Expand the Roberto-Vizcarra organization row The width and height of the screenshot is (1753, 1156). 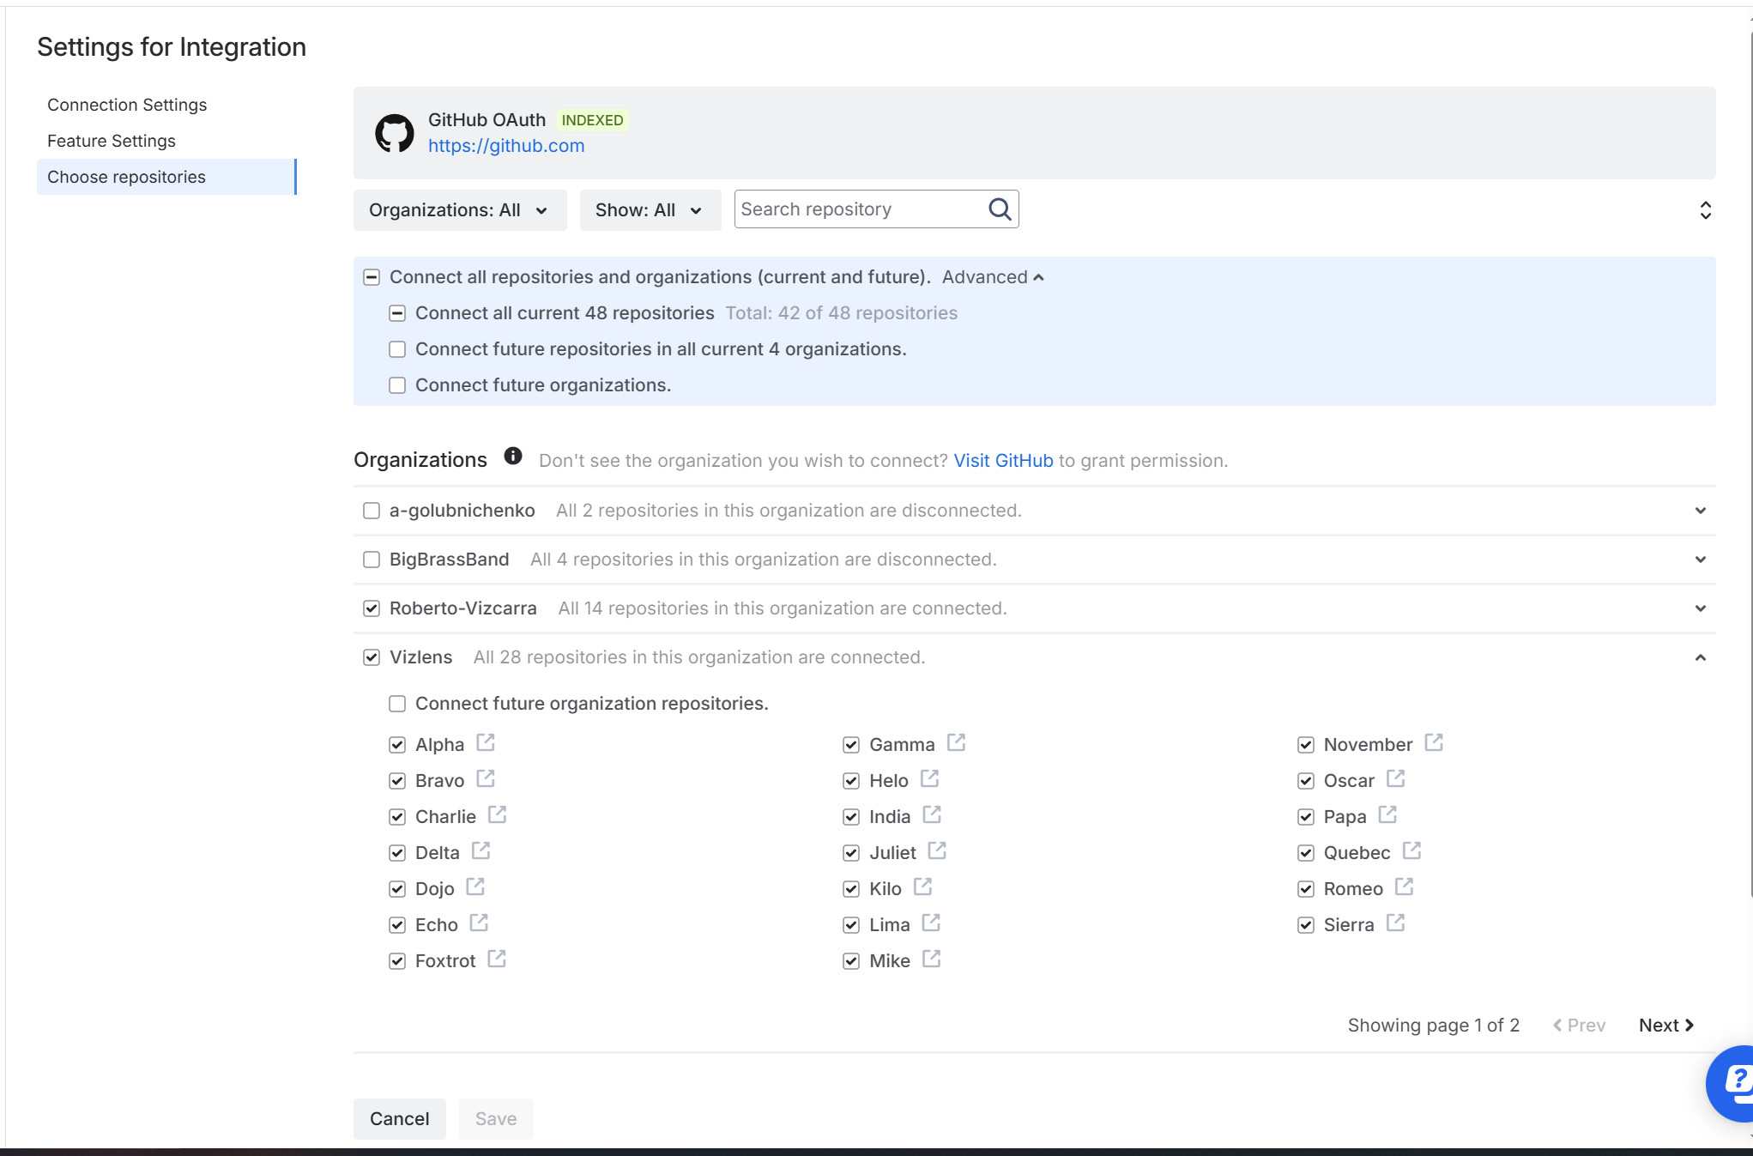point(1700,608)
